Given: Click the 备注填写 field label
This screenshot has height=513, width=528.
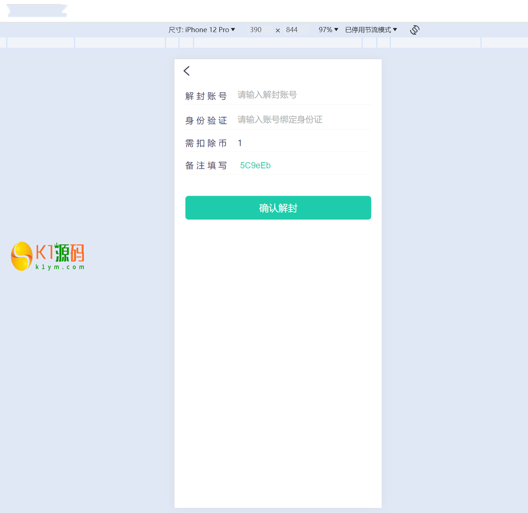Looking at the screenshot, I should point(206,166).
